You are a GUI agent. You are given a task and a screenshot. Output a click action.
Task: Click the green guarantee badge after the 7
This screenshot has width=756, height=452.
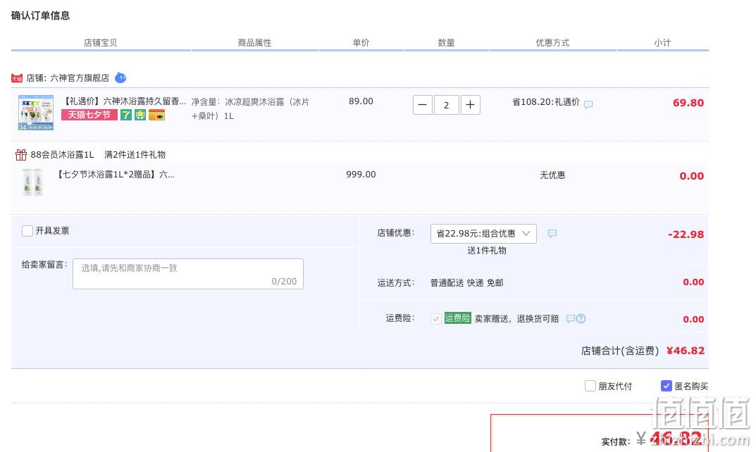(140, 115)
